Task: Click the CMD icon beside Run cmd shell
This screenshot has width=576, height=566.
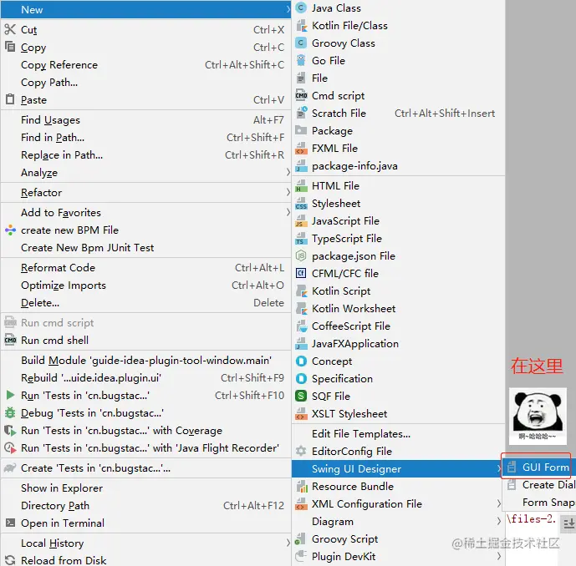Action: (x=10, y=340)
